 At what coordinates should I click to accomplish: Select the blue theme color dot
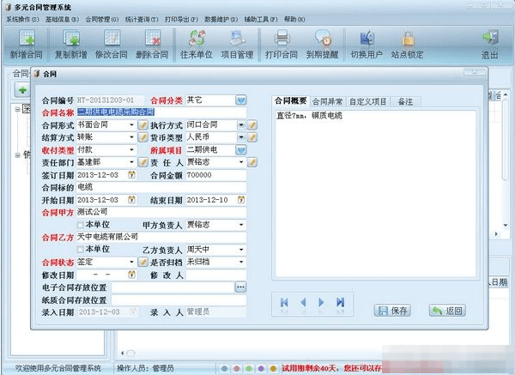[x=224, y=369]
